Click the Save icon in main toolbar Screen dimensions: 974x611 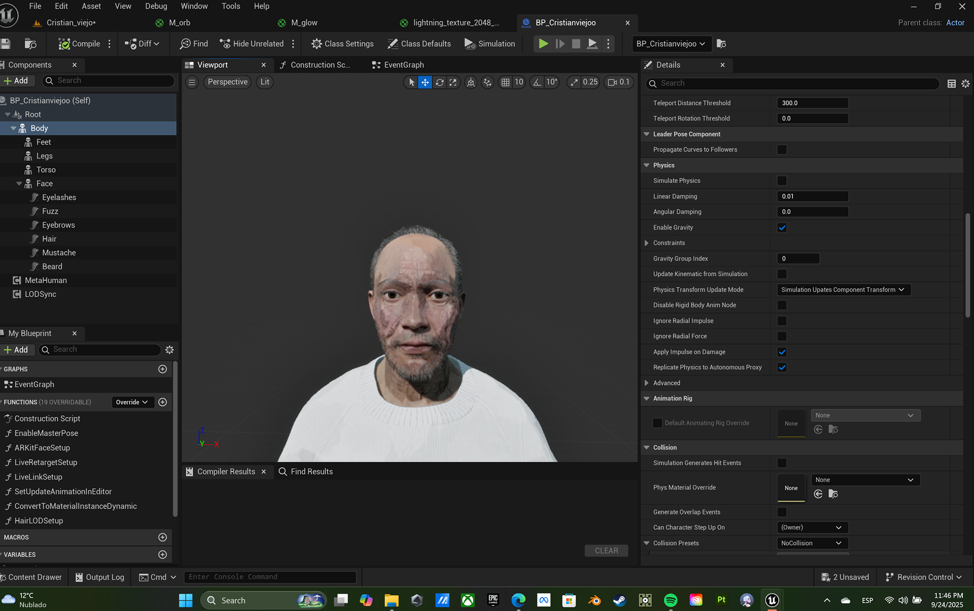pos(6,44)
